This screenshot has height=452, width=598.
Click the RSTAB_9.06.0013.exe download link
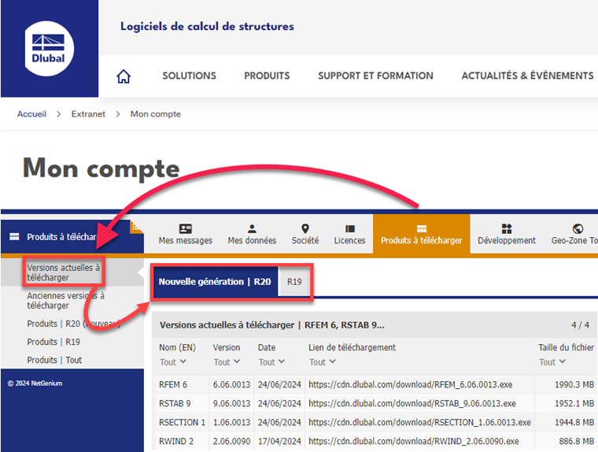tap(412, 403)
